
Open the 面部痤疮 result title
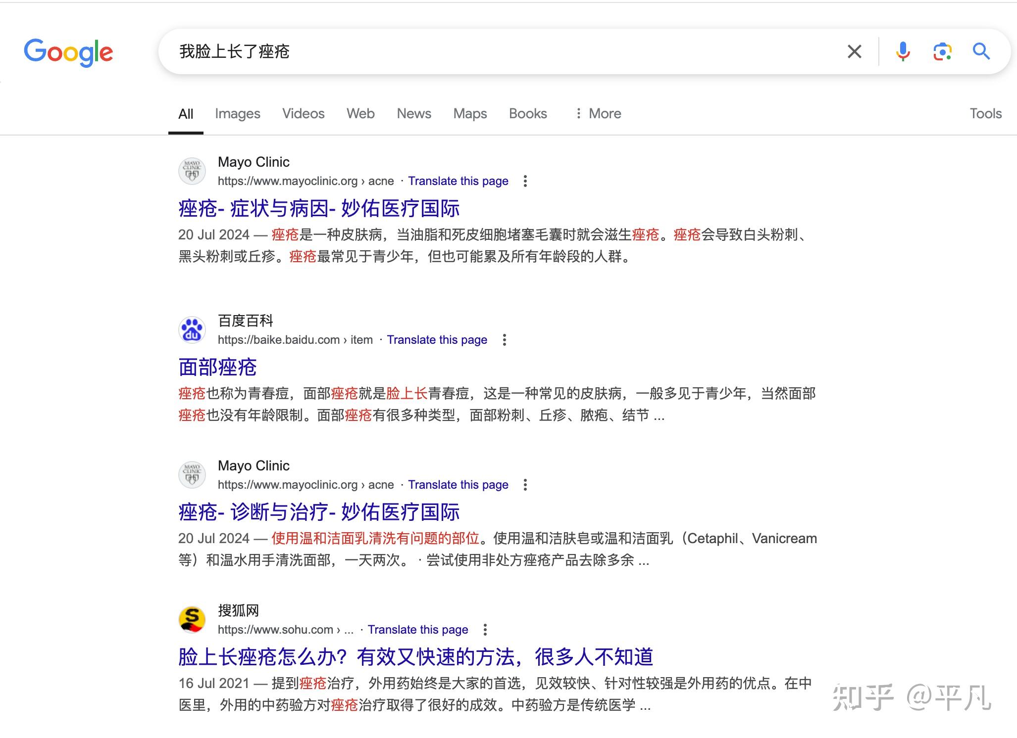pyautogui.click(x=217, y=367)
